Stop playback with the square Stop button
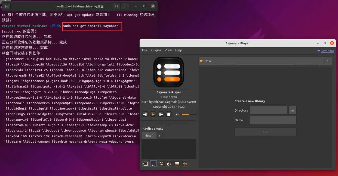 [x=169, y=115]
